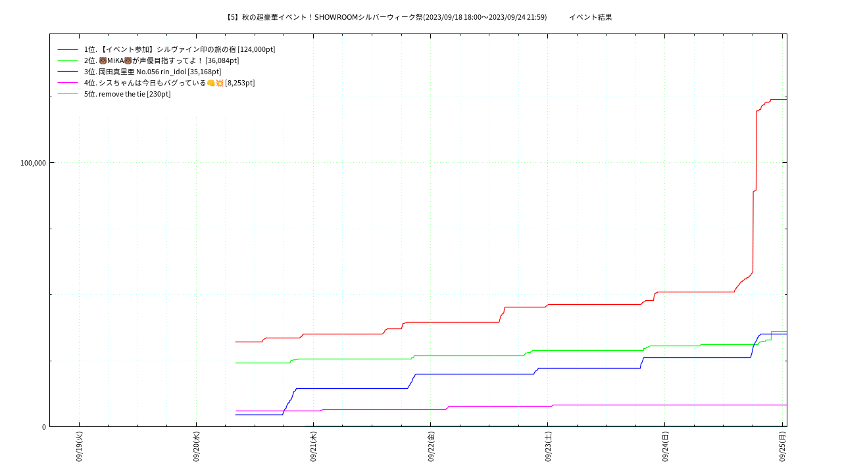This screenshot has height=473, width=842.
Task: Click the punch emoji in the 4位 legend entry
Action: 210,83
